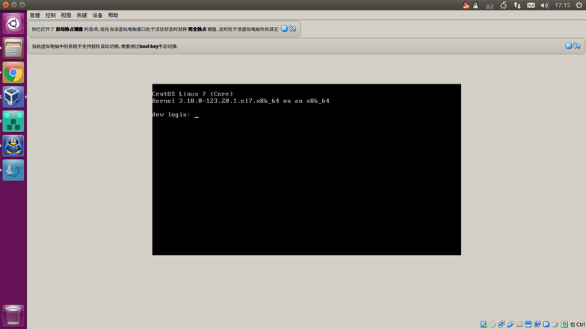Click the video capture status icon
Screen dimensions: 586x329
(537, 324)
